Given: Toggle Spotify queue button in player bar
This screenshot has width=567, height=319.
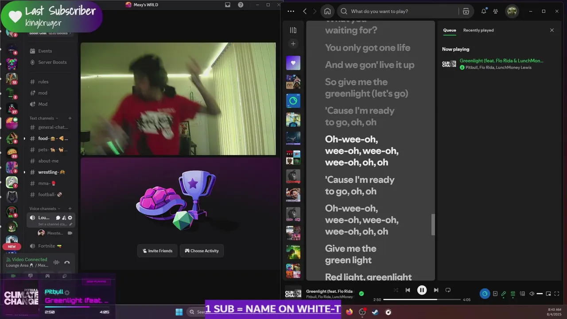Looking at the screenshot, I should (x=513, y=294).
